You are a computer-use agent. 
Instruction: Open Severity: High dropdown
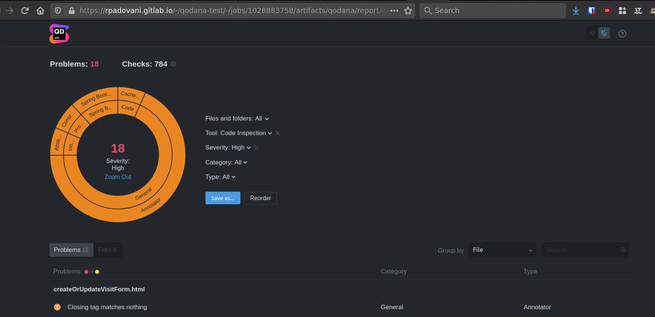tap(228, 147)
